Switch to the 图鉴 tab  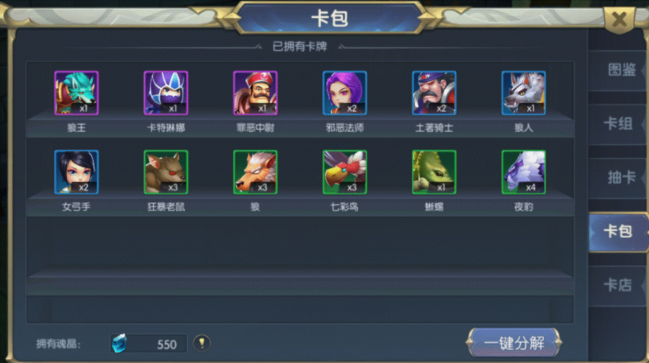[x=618, y=70]
